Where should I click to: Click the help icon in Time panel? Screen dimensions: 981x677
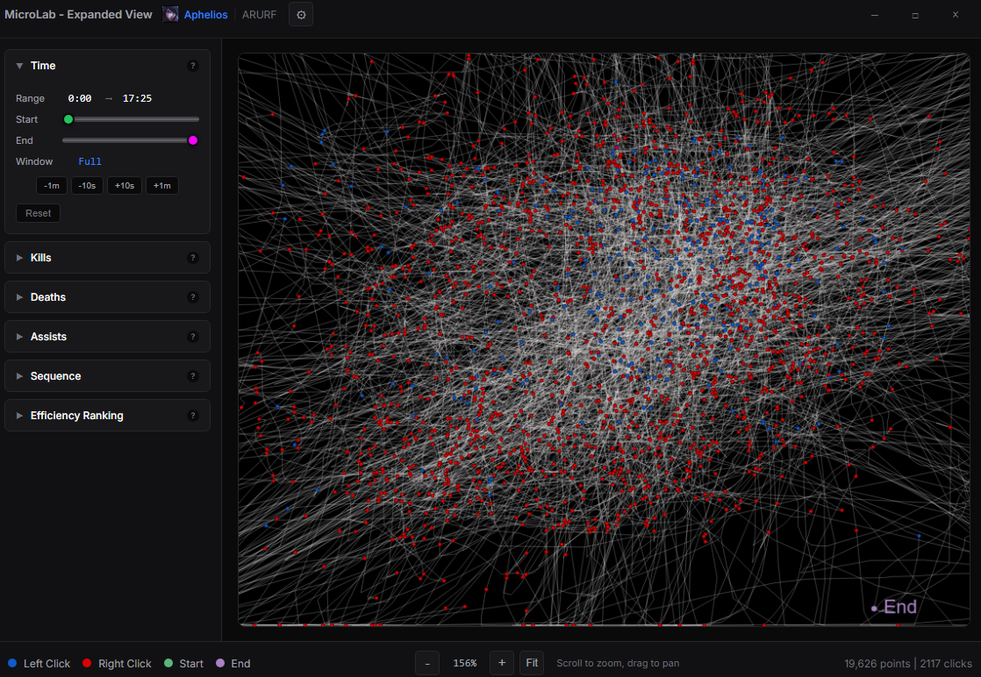[x=193, y=66]
